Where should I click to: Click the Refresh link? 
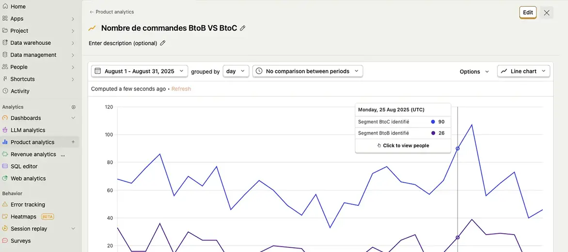181,89
